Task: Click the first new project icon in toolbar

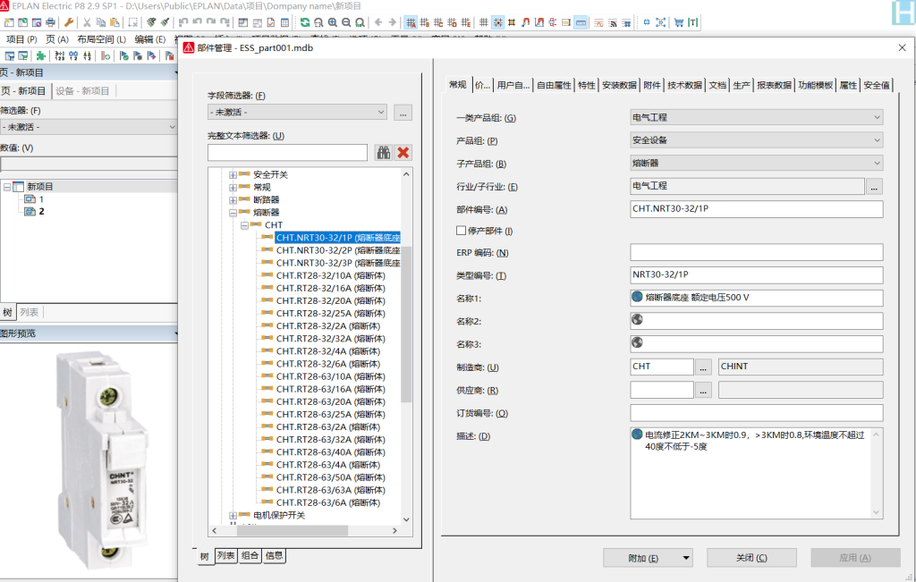Action: click(x=9, y=22)
